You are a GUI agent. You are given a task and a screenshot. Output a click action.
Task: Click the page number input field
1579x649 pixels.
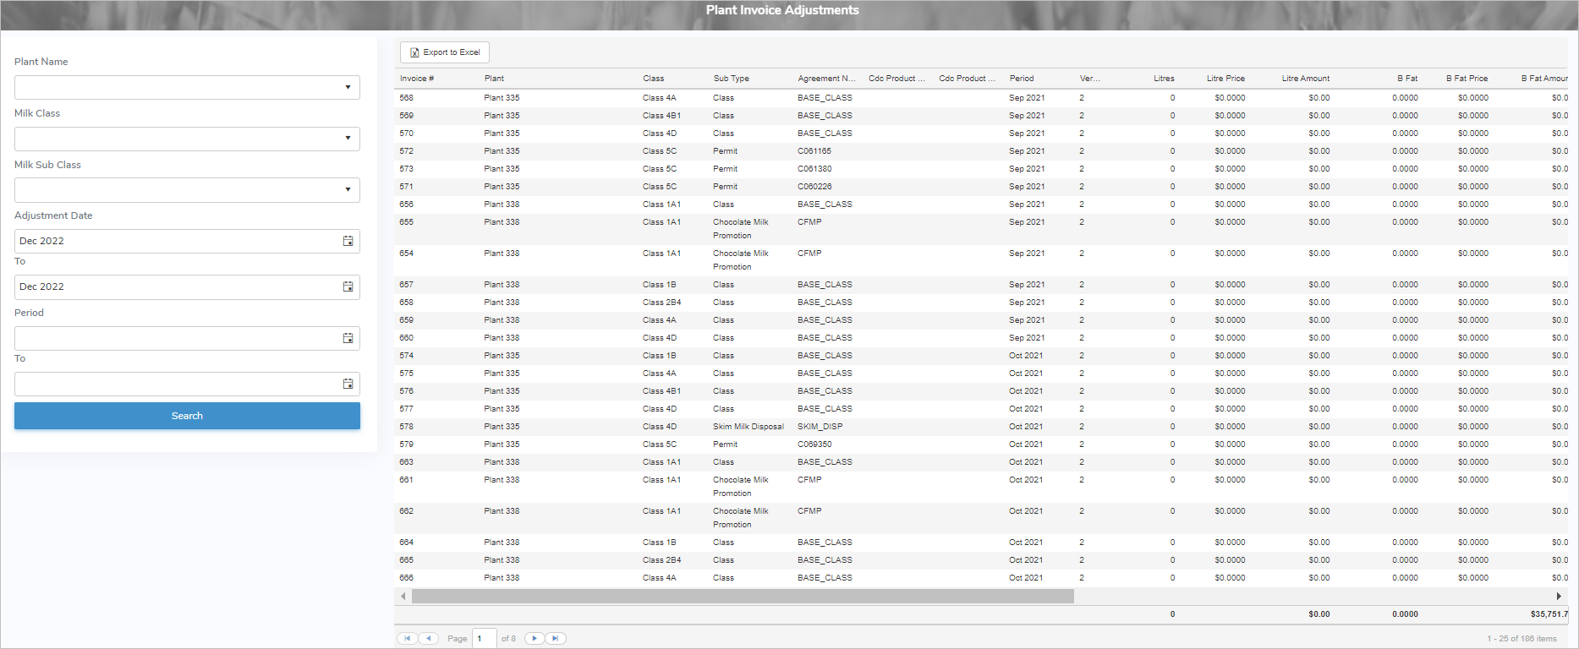click(484, 638)
